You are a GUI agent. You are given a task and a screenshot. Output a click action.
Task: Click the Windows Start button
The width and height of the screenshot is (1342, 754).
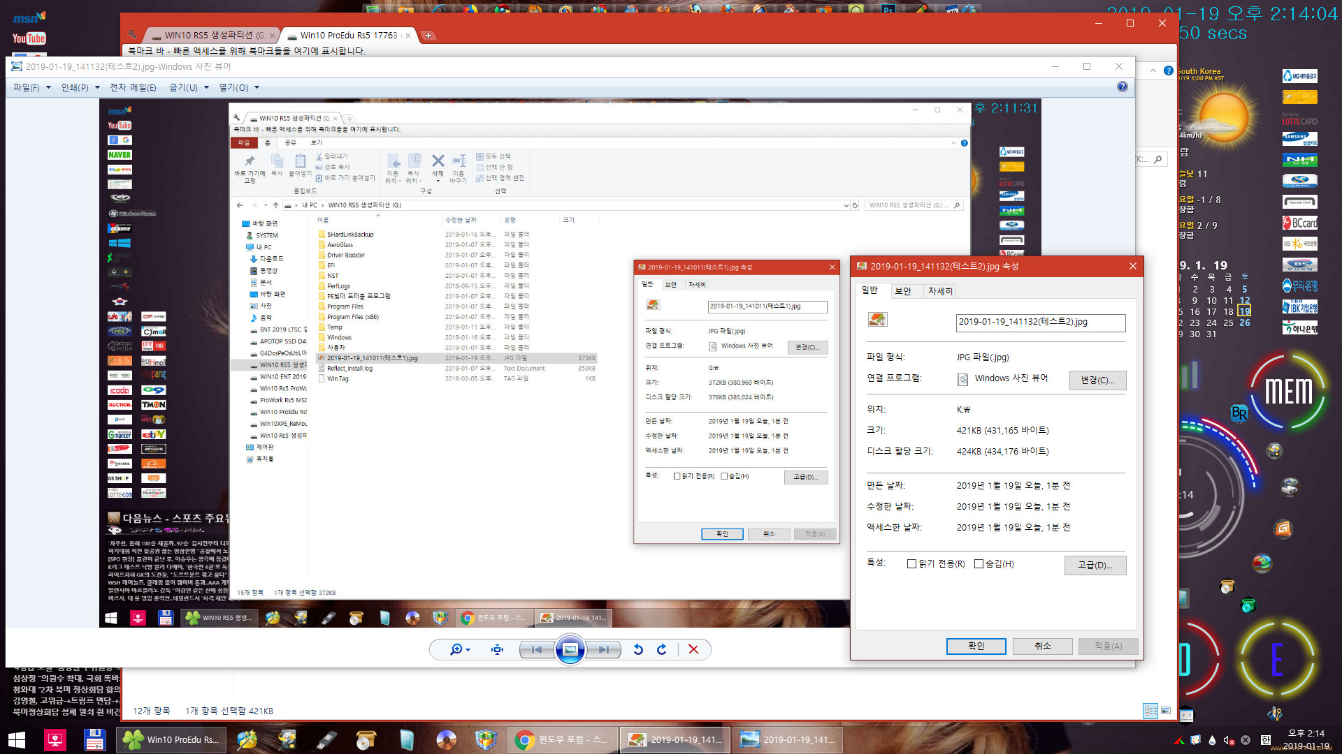click(x=17, y=739)
